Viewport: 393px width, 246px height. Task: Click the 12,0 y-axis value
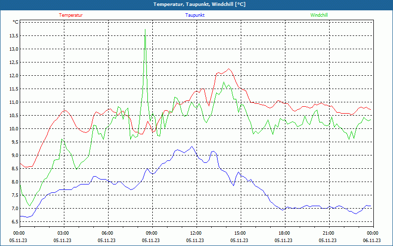pyautogui.click(x=14, y=76)
